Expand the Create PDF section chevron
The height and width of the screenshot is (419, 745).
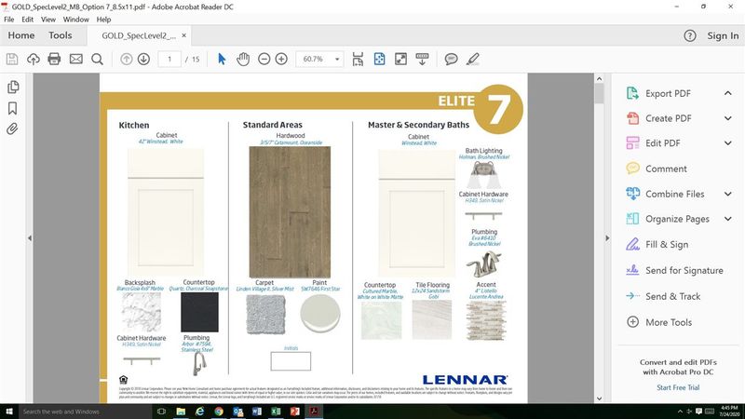point(728,118)
